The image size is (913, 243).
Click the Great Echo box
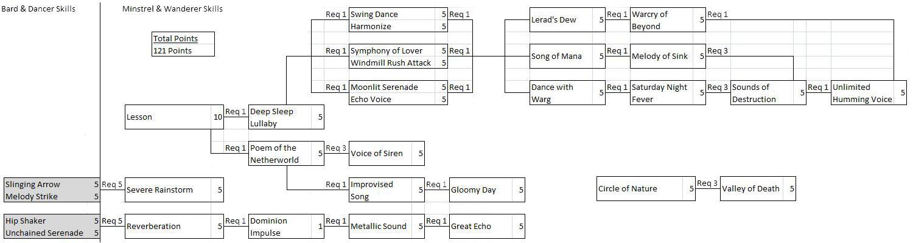(x=487, y=226)
